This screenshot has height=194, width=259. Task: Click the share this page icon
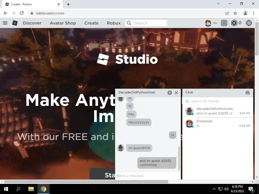click(x=227, y=13)
